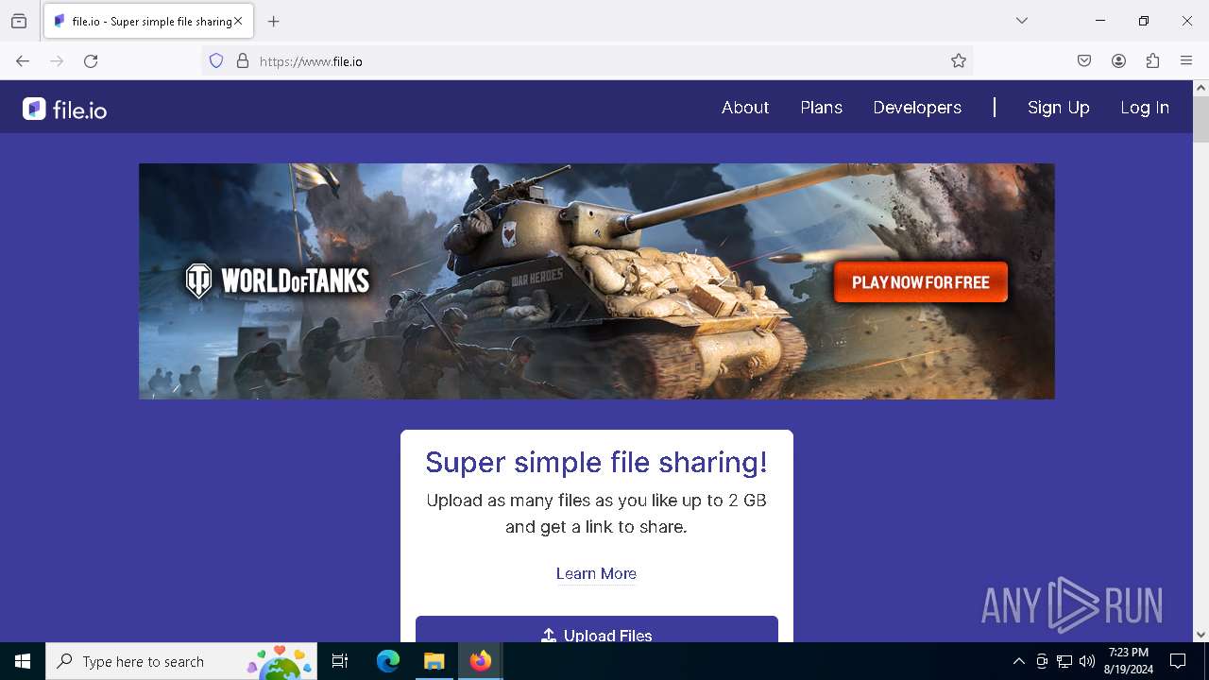Click 'Super simple file sharing!' heading
The height and width of the screenshot is (680, 1209).
click(x=596, y=462)
